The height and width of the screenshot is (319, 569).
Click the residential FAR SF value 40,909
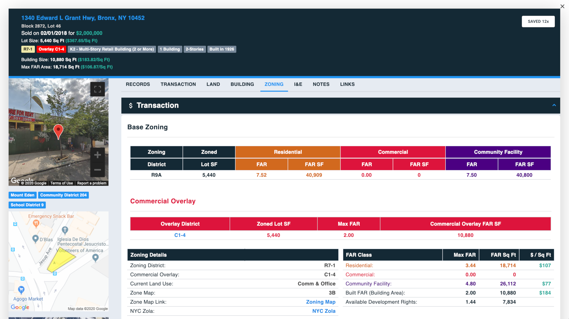(x=314, y=175)
